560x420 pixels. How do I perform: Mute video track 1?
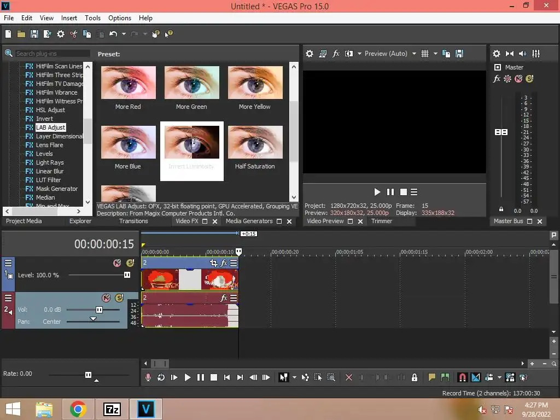click(x=117, y=263)
